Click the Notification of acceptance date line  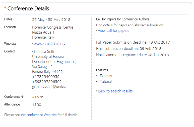point(132,55)
